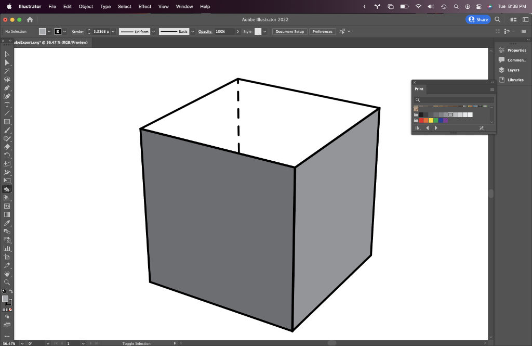
Task: Swap the fill and stroke colors
Action: [11, 291]
